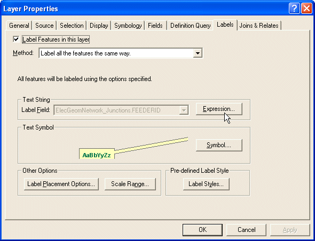Open the Label Styles chooser

point(206,184)
